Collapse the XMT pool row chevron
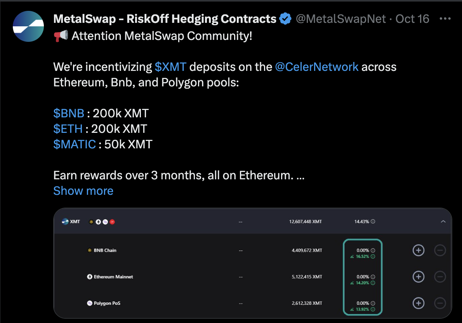Viewport: 462px width, 323px height. point(443,222)
